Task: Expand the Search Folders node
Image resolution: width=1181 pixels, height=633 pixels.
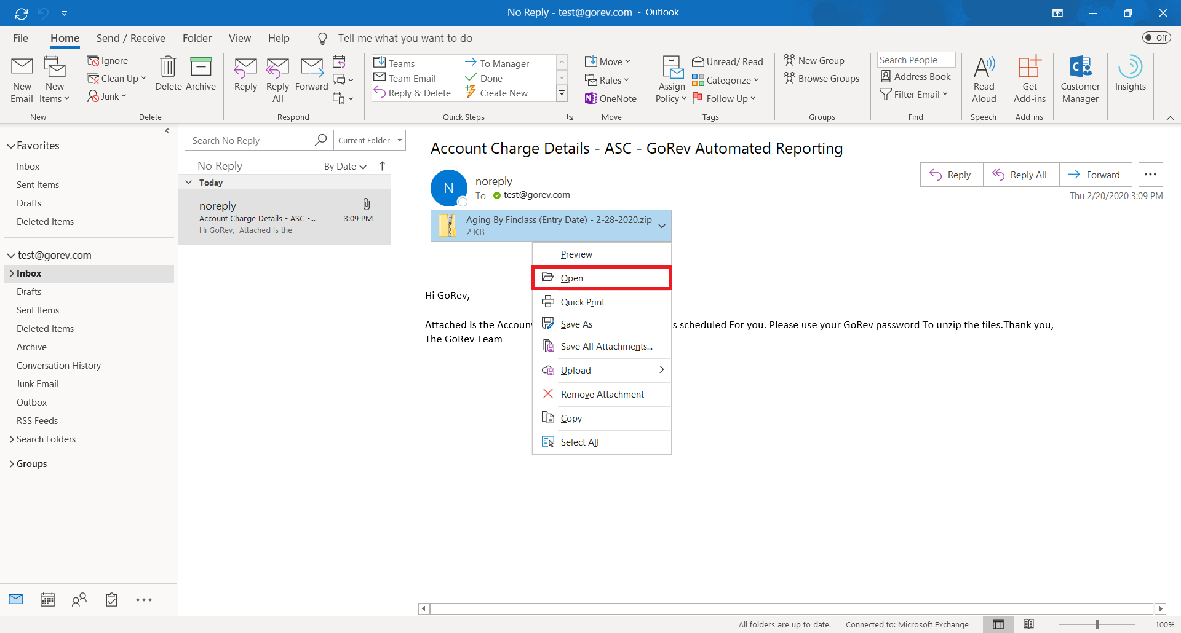Action: pyautogui.click(x=12, y=439)
